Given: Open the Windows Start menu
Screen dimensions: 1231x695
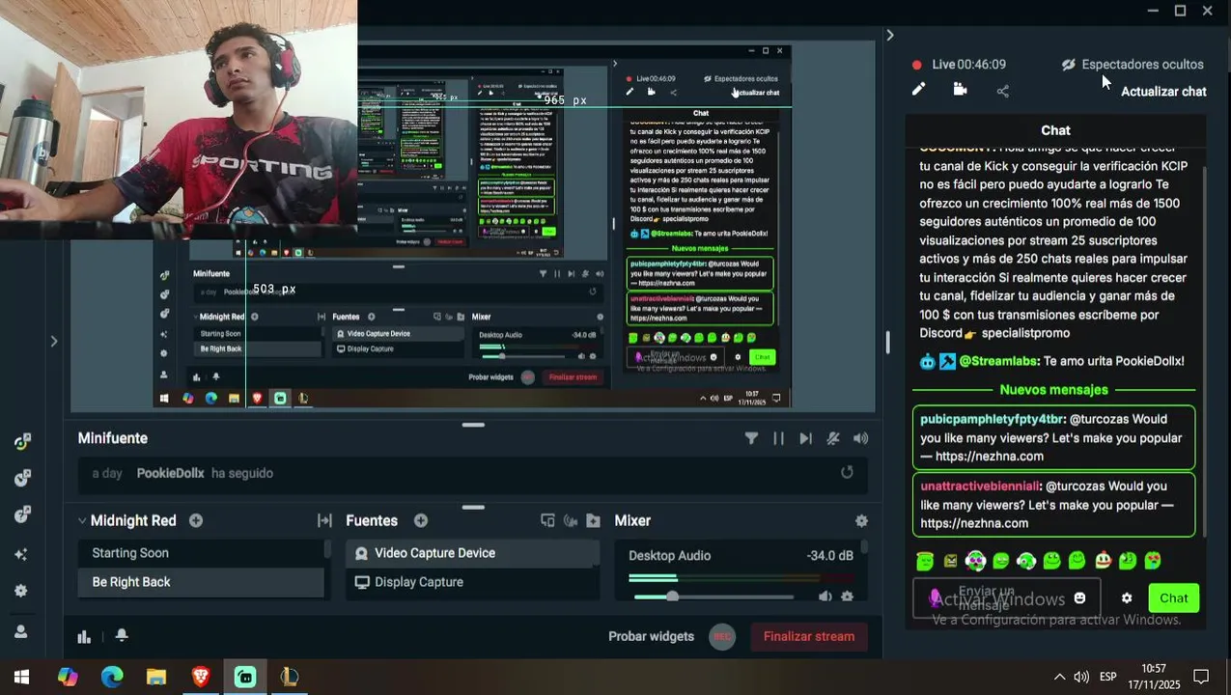Looking at the screenshot, I should pos(21,677).
